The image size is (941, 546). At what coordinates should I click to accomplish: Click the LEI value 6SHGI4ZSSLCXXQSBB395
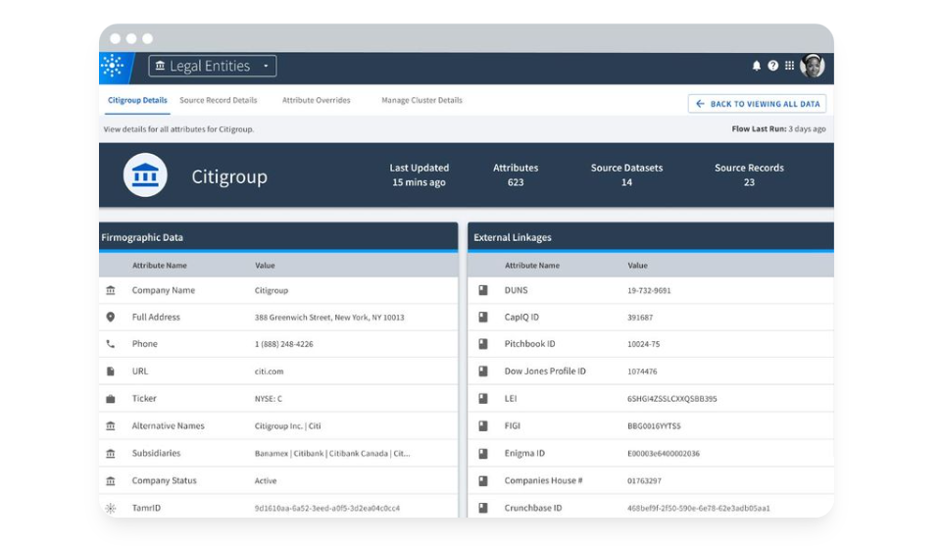pos(672,399)
